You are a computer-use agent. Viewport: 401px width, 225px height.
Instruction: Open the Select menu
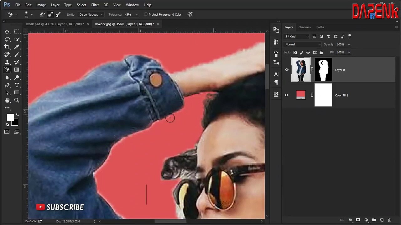(x=81, y=5)
